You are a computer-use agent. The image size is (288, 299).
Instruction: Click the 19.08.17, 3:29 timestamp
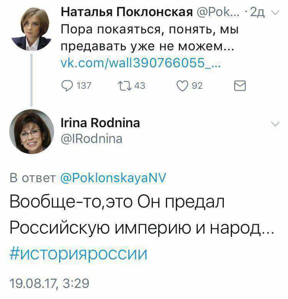tap(49, 283)
